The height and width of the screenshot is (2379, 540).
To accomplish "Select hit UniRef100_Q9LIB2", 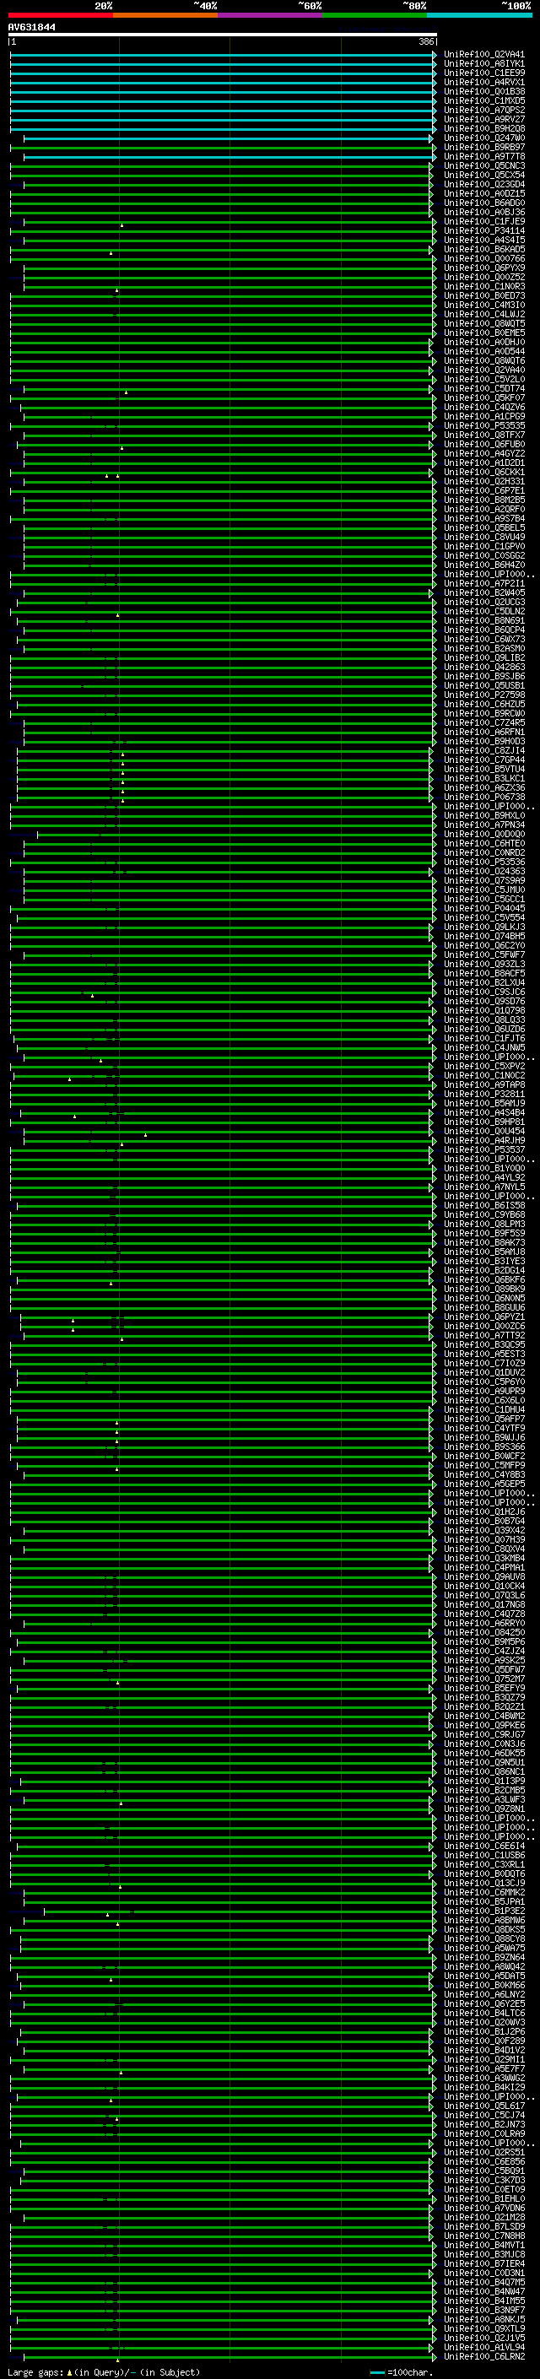I will (x=483, y=657).
